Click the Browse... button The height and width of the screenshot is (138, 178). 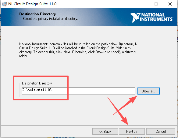pos(148,91)
